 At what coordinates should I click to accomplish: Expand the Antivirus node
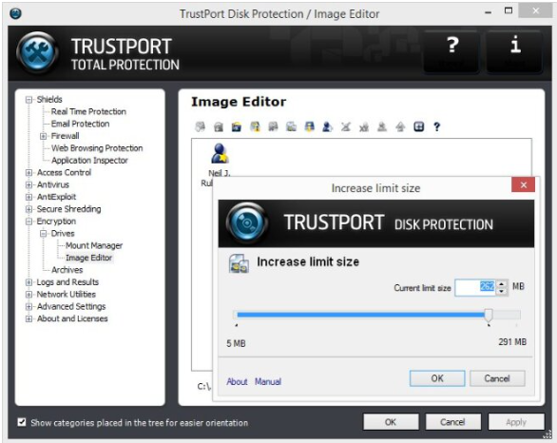[x=29, y=184]
